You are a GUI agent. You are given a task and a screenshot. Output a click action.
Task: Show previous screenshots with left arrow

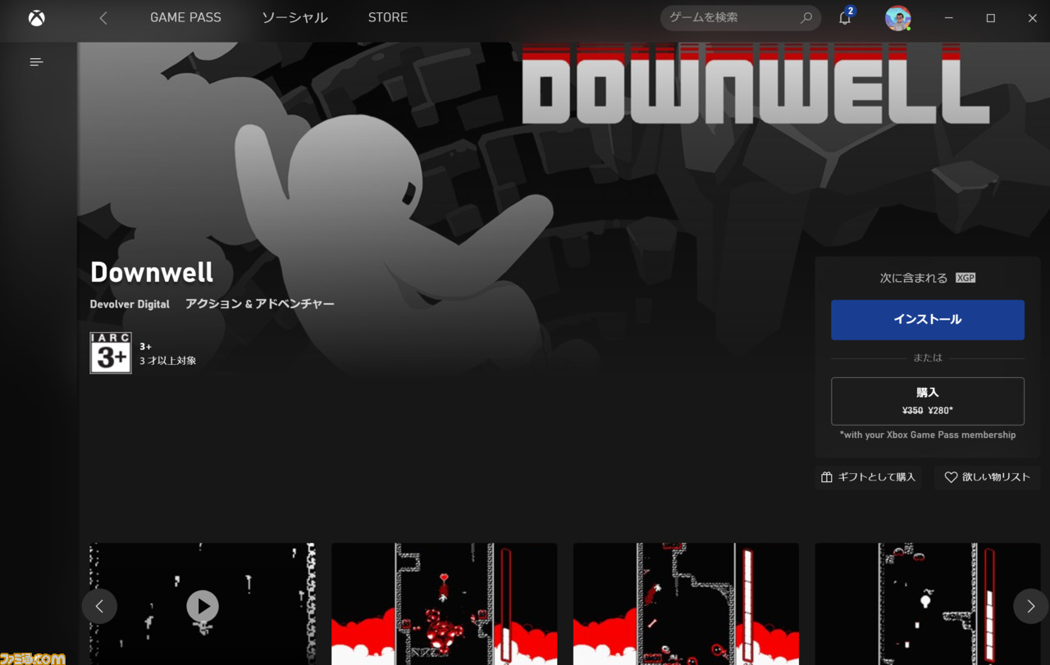coord(99,606)
